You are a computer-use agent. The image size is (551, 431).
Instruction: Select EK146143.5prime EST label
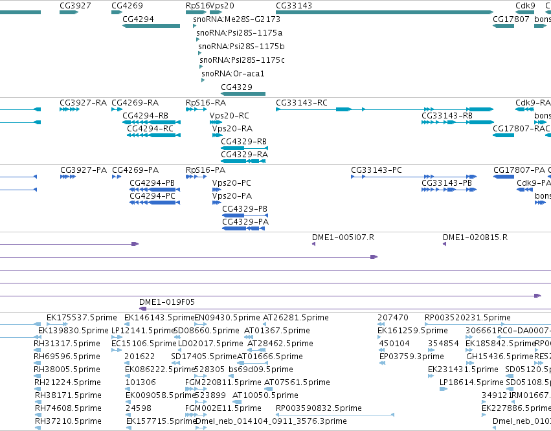159,318
